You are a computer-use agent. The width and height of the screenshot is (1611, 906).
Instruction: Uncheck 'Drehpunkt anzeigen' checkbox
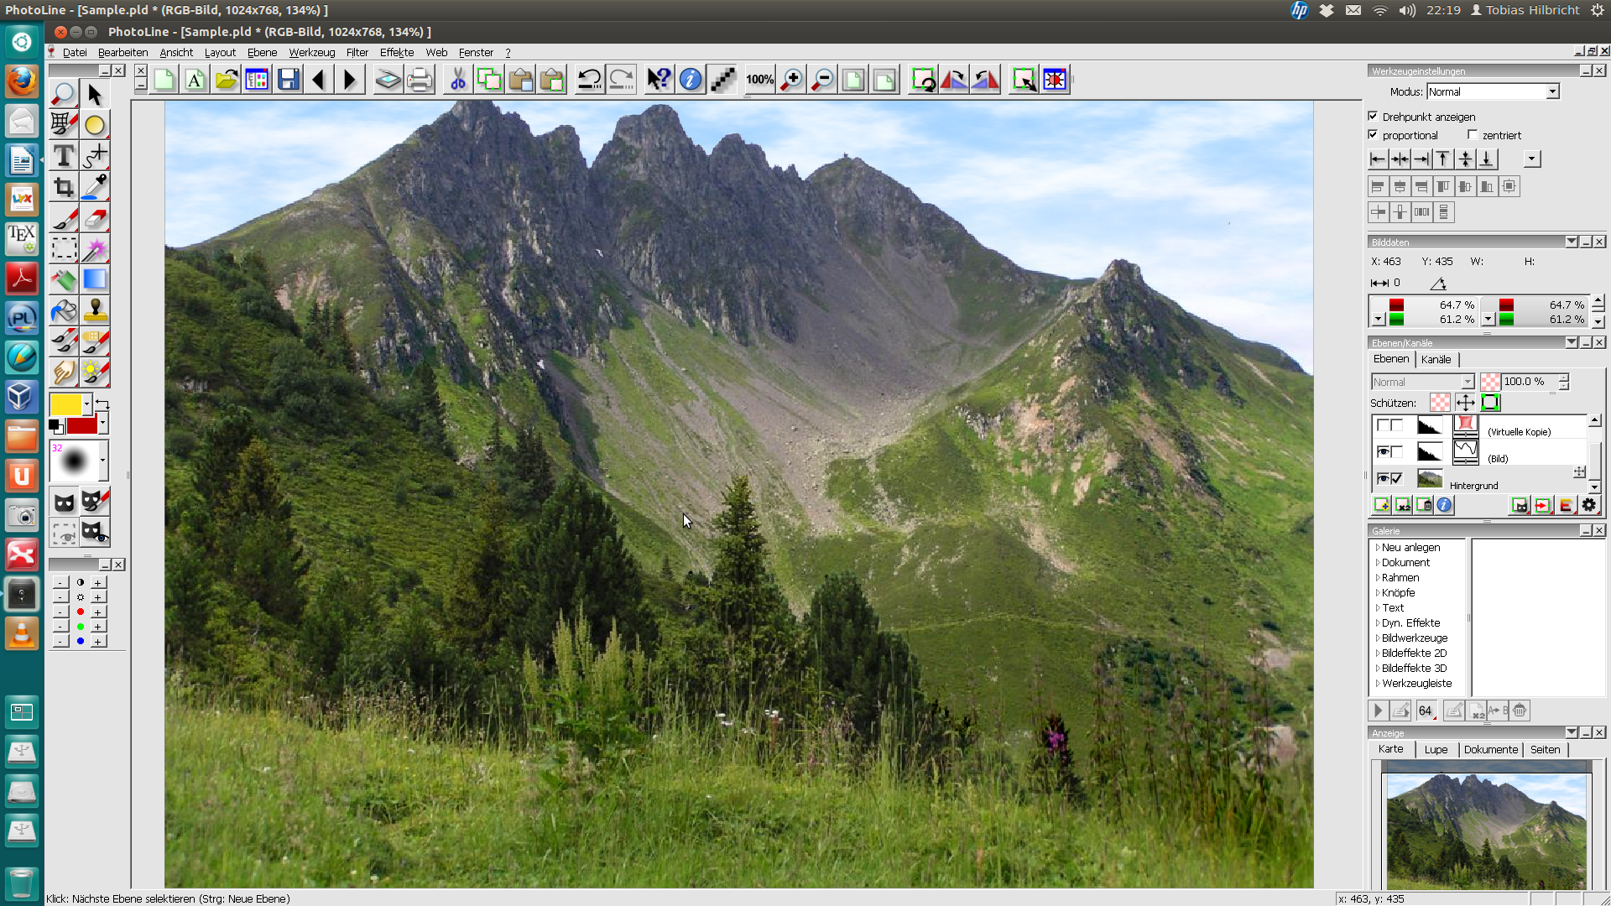pyautogui.click(x=1374, y=117)
